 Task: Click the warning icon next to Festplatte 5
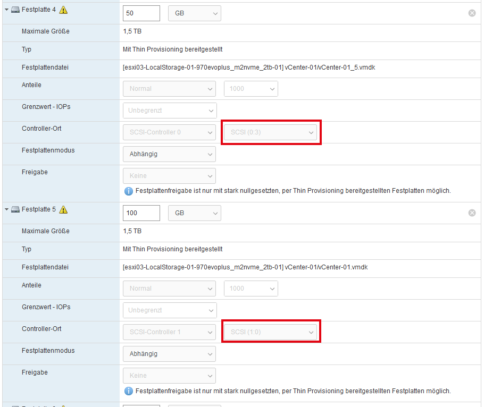pos(64,210)
